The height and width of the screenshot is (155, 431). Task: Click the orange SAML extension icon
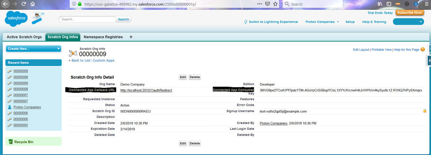[x=398, y=4]
